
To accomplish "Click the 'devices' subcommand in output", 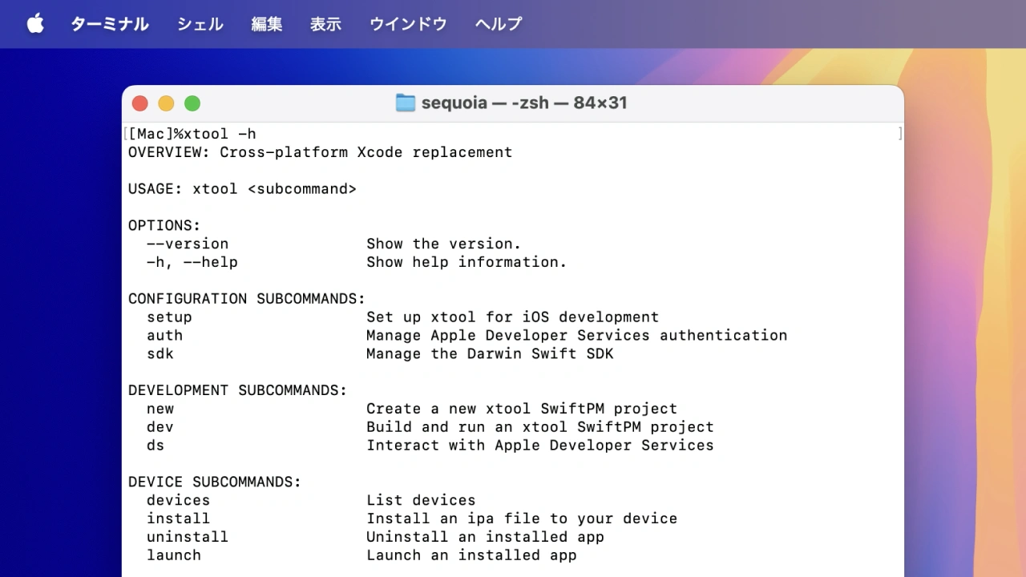I will point(178,501).
